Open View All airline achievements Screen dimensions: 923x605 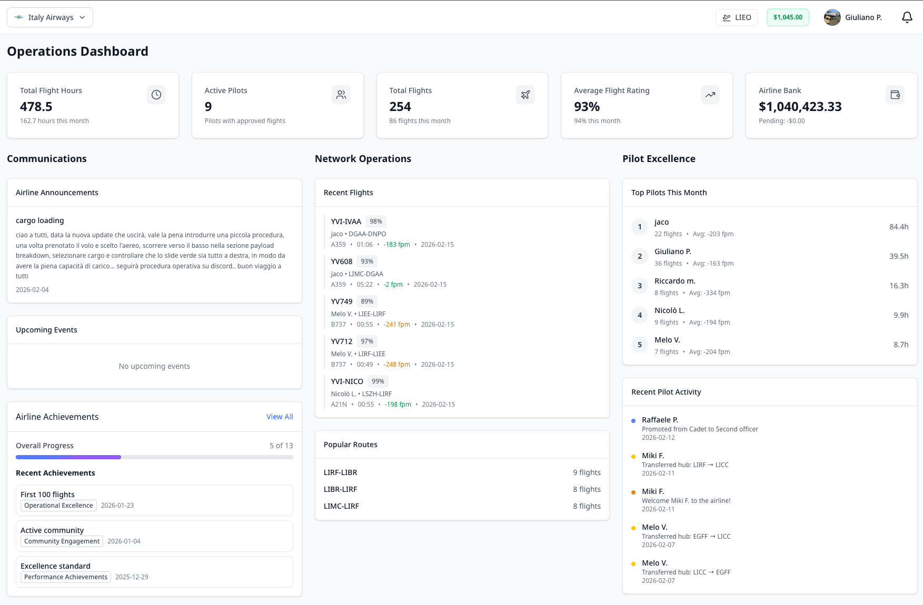click(279, 417)
